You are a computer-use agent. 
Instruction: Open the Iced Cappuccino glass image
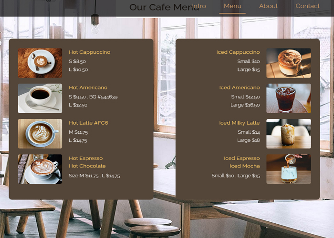pos(289,63)
